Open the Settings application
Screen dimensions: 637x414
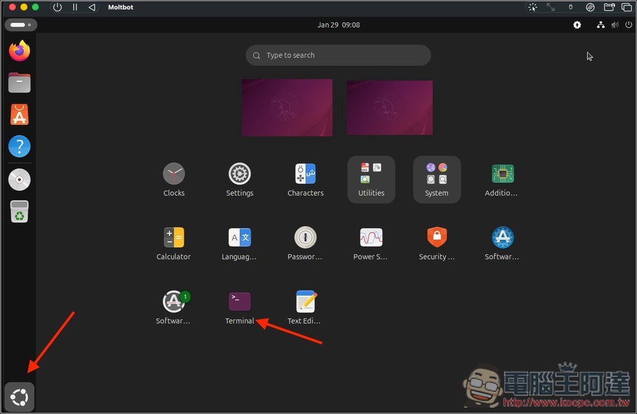pyautogui.click(x=240, y=172)
